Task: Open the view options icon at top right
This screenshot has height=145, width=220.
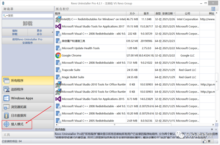Action: coord(213,9)
